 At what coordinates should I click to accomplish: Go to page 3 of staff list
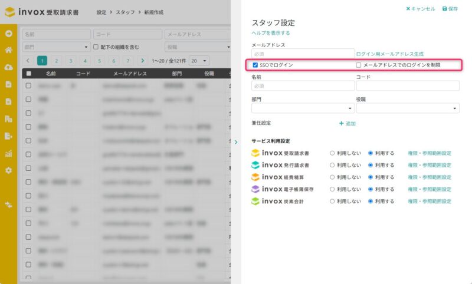coord(71,61)
